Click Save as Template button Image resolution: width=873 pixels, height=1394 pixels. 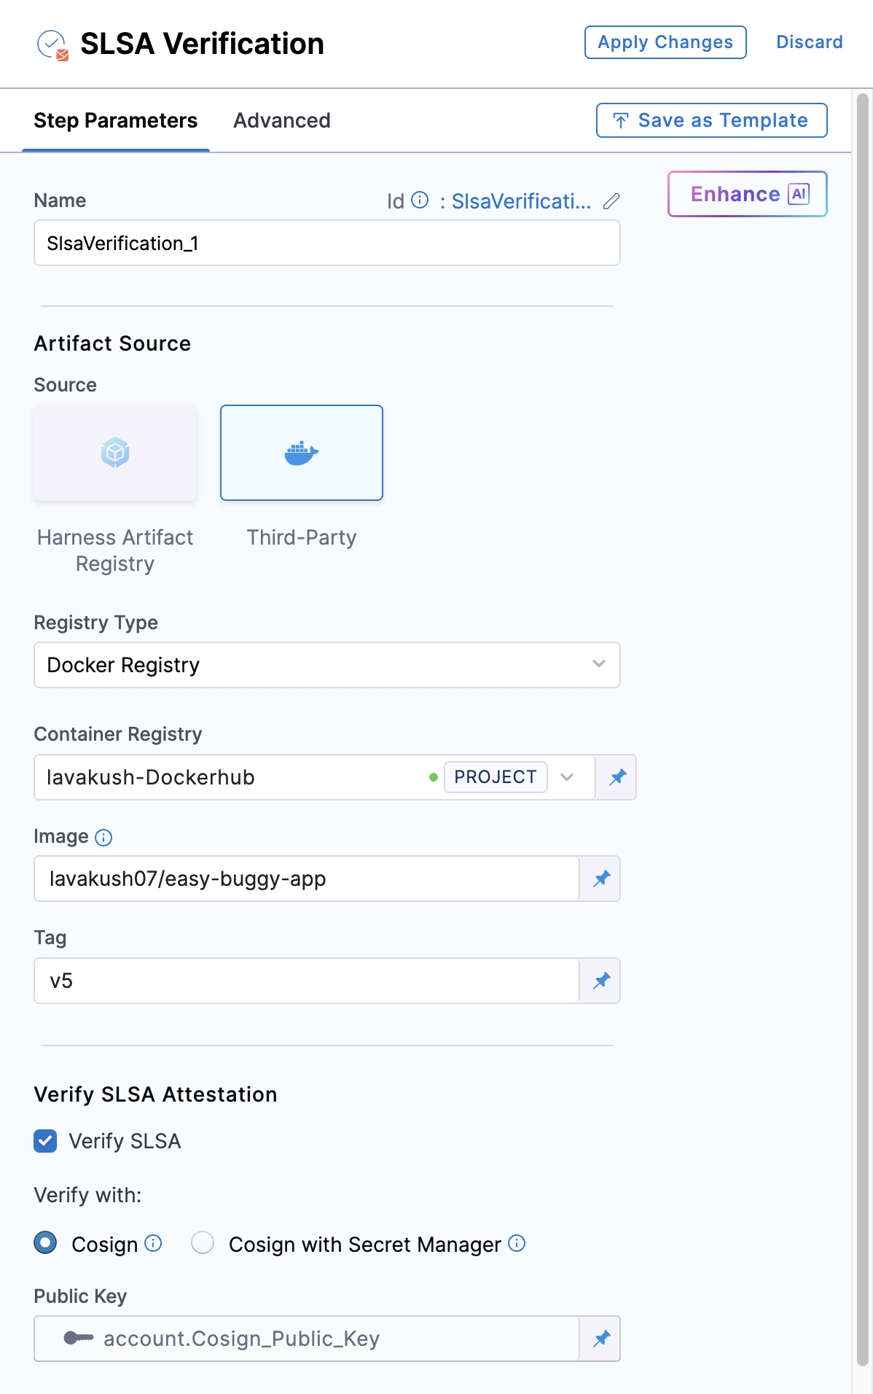click(x=711, y=120)
